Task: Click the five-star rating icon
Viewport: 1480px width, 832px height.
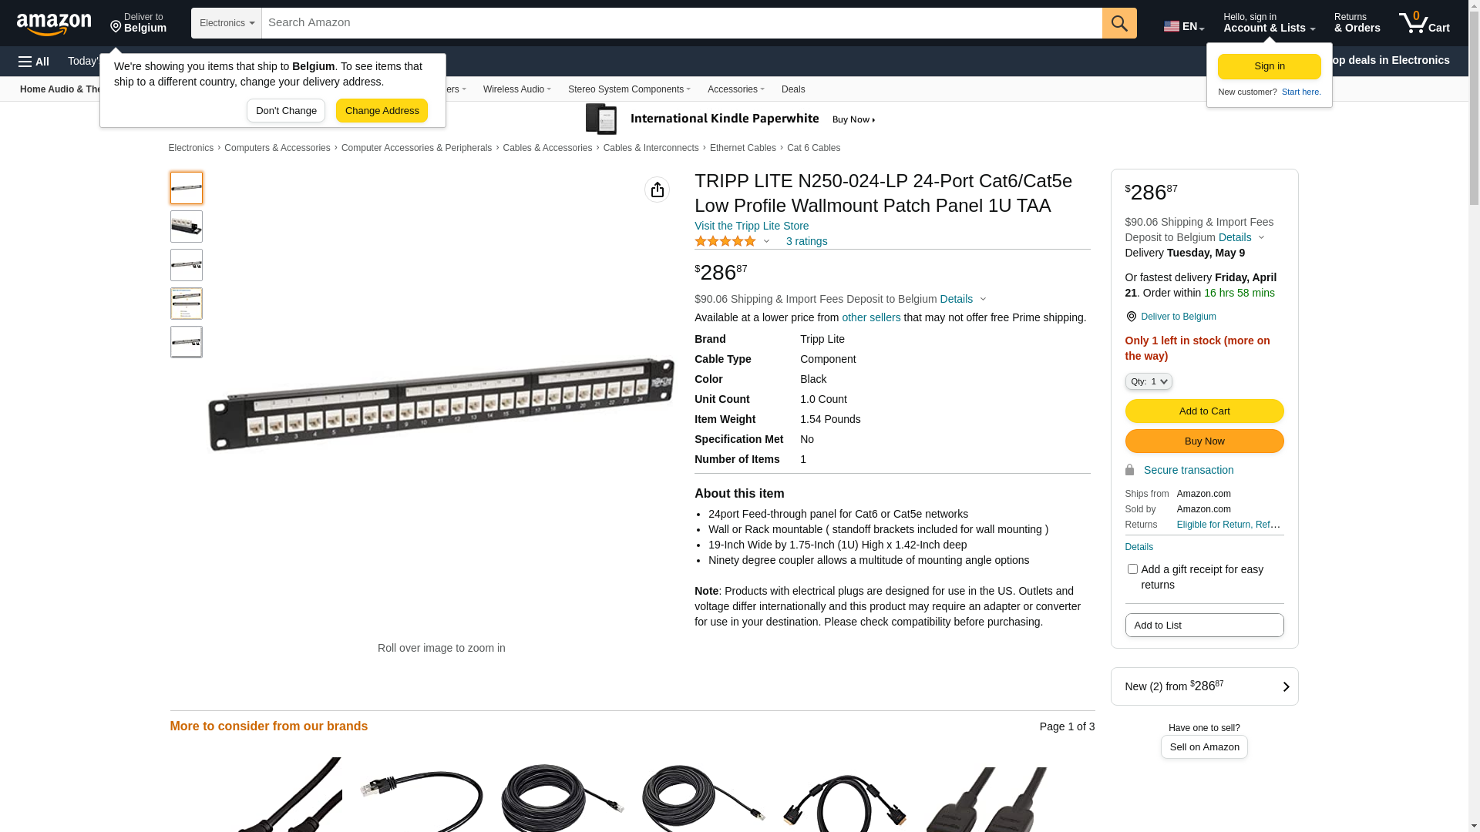Action: (725, 241)
